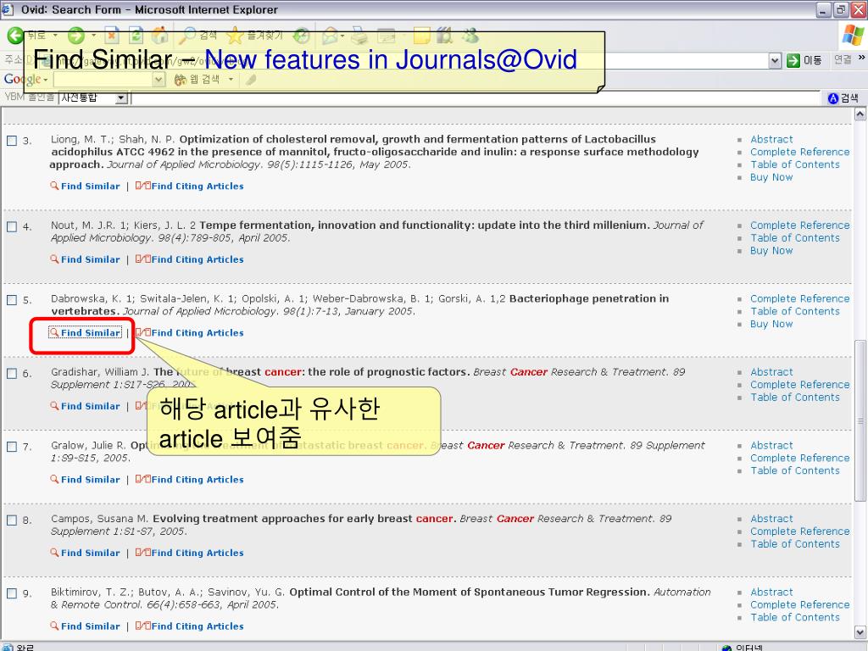Open Table of Contents for article 5
Viewport: 868px width, 651px height.
pos(794,311)
